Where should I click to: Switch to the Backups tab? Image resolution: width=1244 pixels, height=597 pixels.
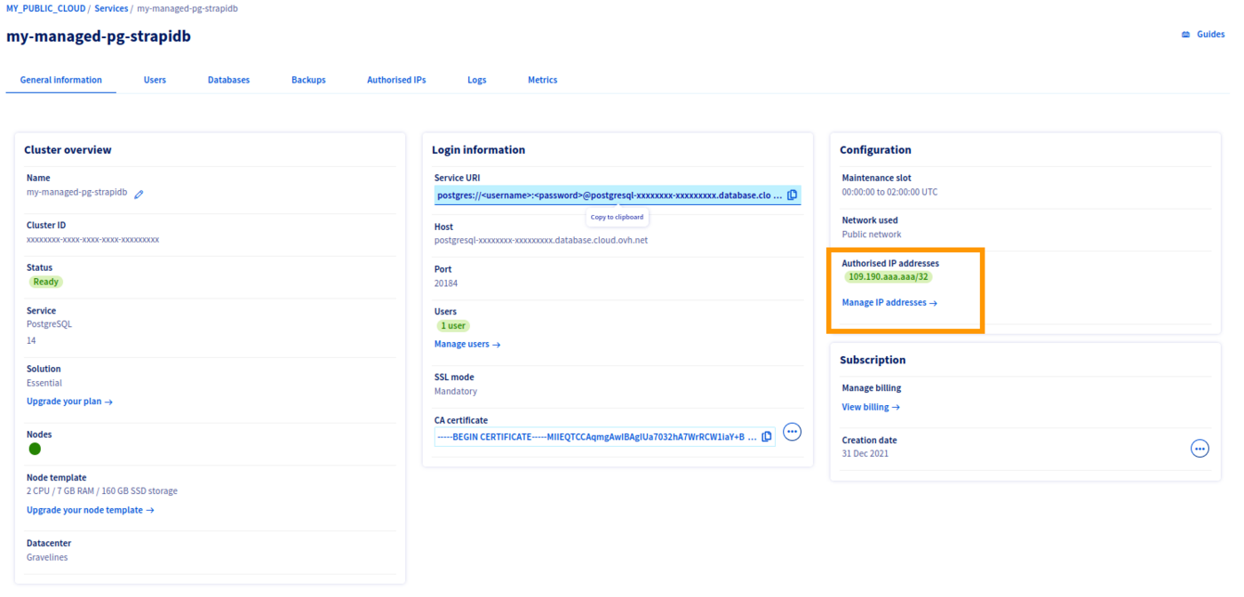pos(308,79)
